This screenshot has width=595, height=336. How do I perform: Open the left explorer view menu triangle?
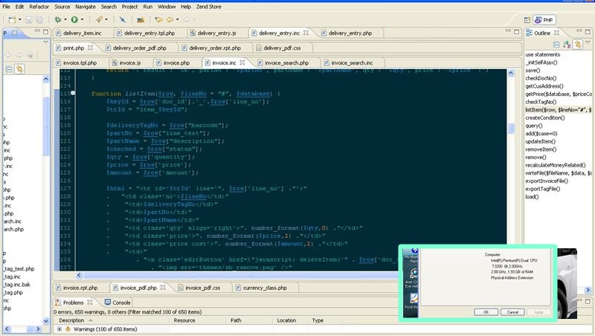(x=45, y=42)
